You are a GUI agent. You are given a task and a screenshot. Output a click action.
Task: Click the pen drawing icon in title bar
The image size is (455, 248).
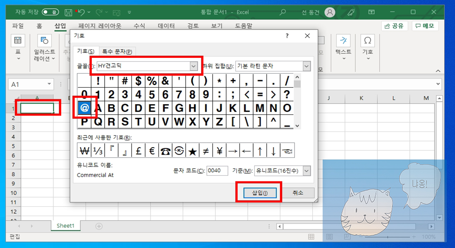351,12
